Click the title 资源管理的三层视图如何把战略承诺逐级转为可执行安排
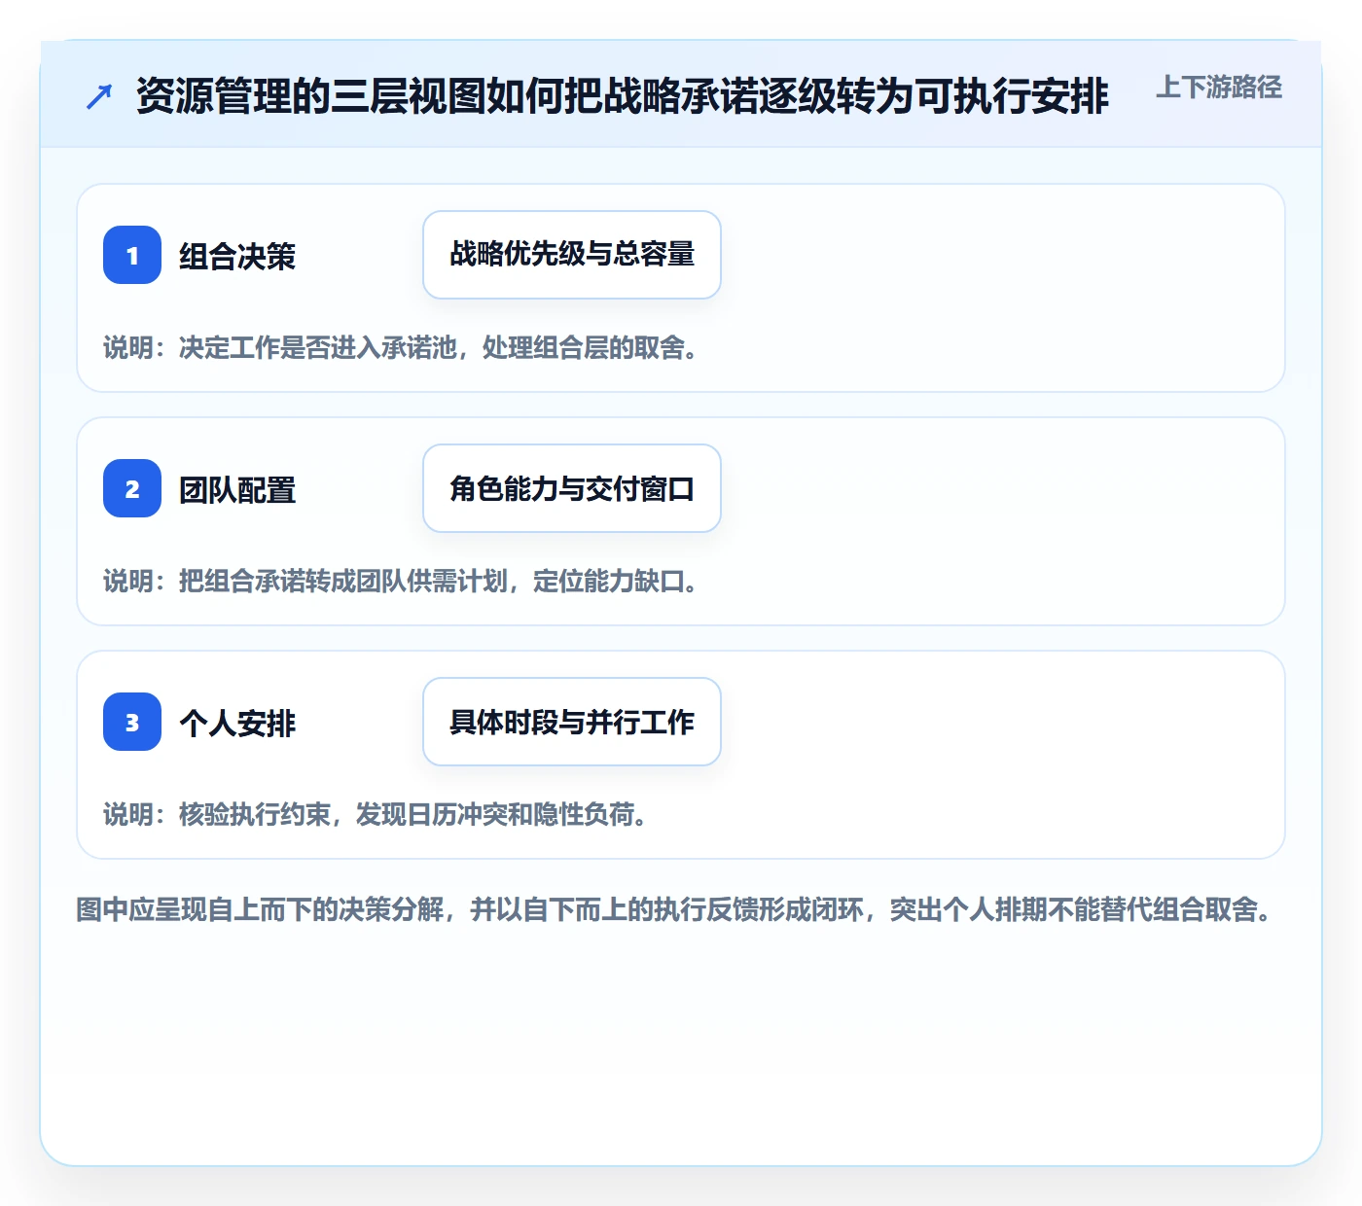1362x1206 pixels. coord(623,96)
